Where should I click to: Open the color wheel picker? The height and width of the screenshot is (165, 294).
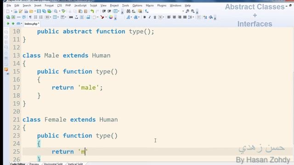pos(111,17)
